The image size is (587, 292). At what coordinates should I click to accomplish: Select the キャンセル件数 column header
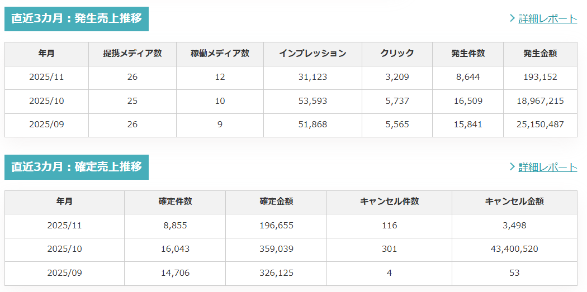coord(389,202)
